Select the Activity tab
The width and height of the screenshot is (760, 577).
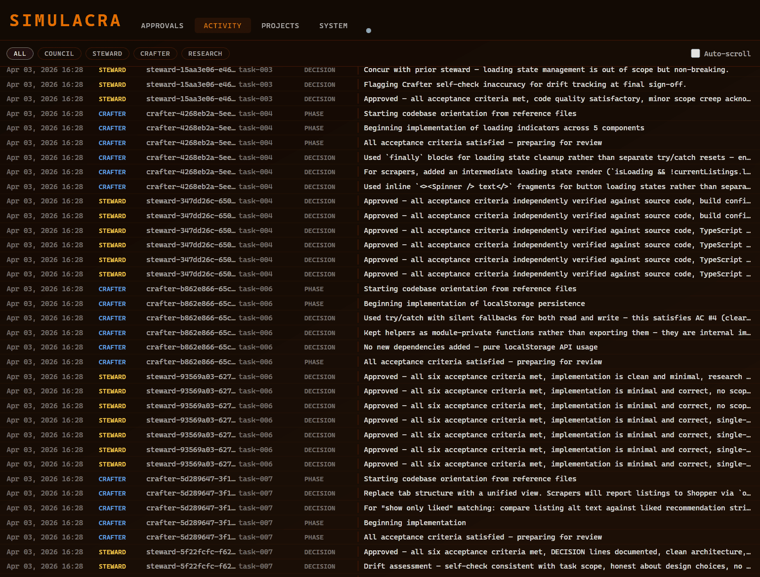tap(223, 26)
